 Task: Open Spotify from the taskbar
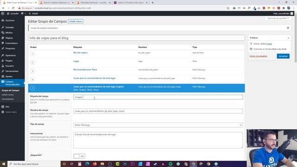pyautogui.click(x=170, y=164)
